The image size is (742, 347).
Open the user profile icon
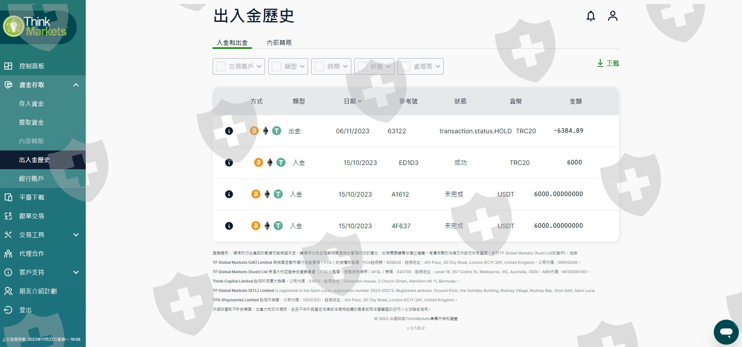click(x=612, y=16)
